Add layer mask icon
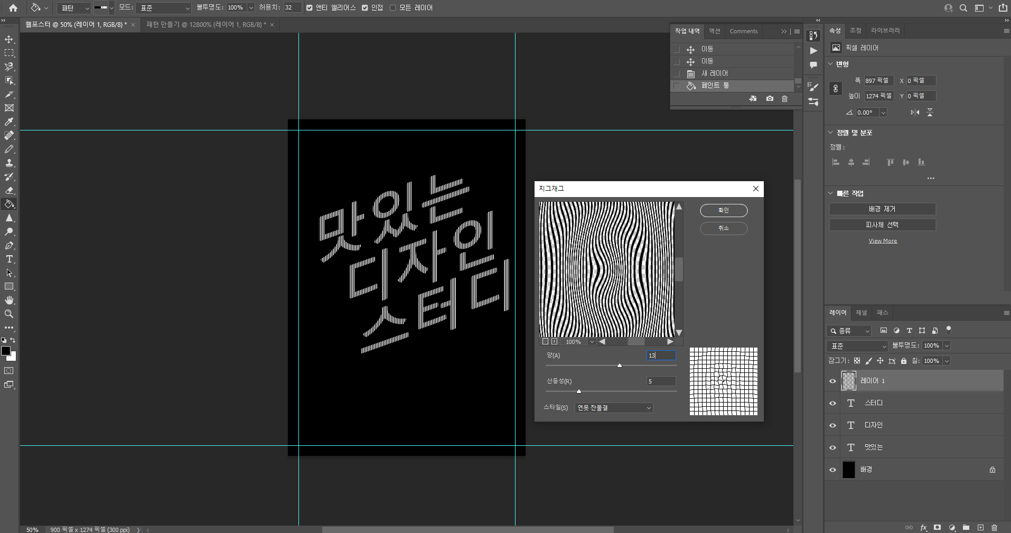Viewport: 1011px width, 533px height. click(937, 527)
